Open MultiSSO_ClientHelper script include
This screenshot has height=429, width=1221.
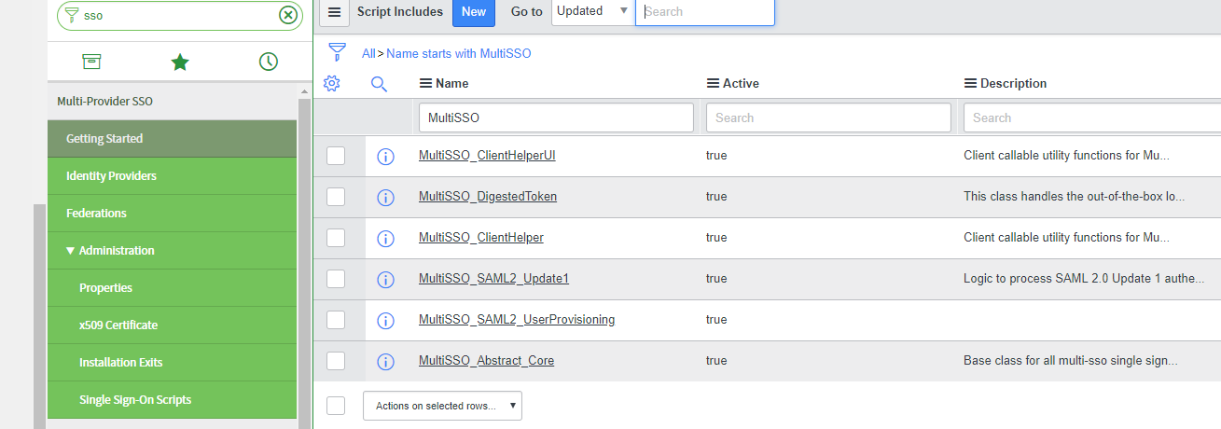click(x=481, y=238)
